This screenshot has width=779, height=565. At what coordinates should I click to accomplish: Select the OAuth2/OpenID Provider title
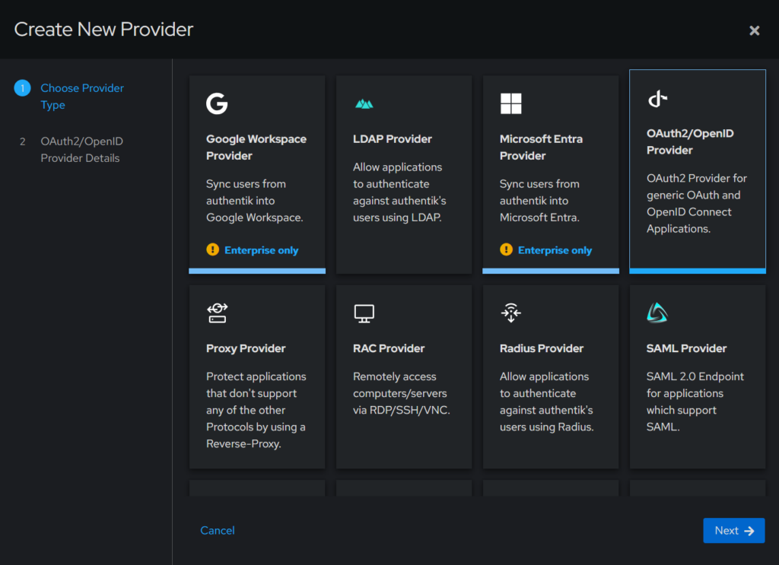click(x=690, y=141)
